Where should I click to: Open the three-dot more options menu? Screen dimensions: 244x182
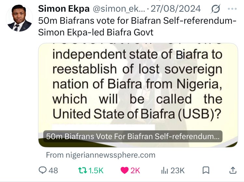point(232,9)
